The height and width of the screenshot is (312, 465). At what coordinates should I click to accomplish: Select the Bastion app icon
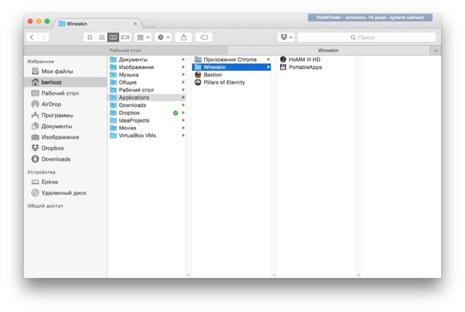pyautogui.click(x=198, y=75)
